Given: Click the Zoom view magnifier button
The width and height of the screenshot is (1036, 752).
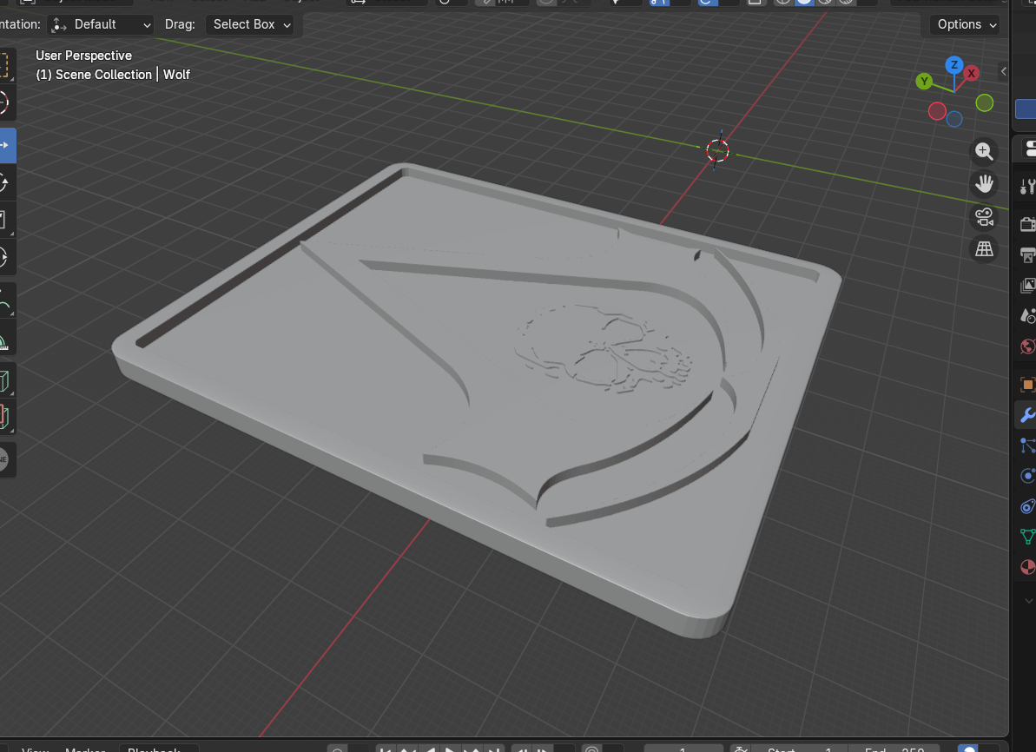Looking at the screenshot, I should tap(984, 151).
